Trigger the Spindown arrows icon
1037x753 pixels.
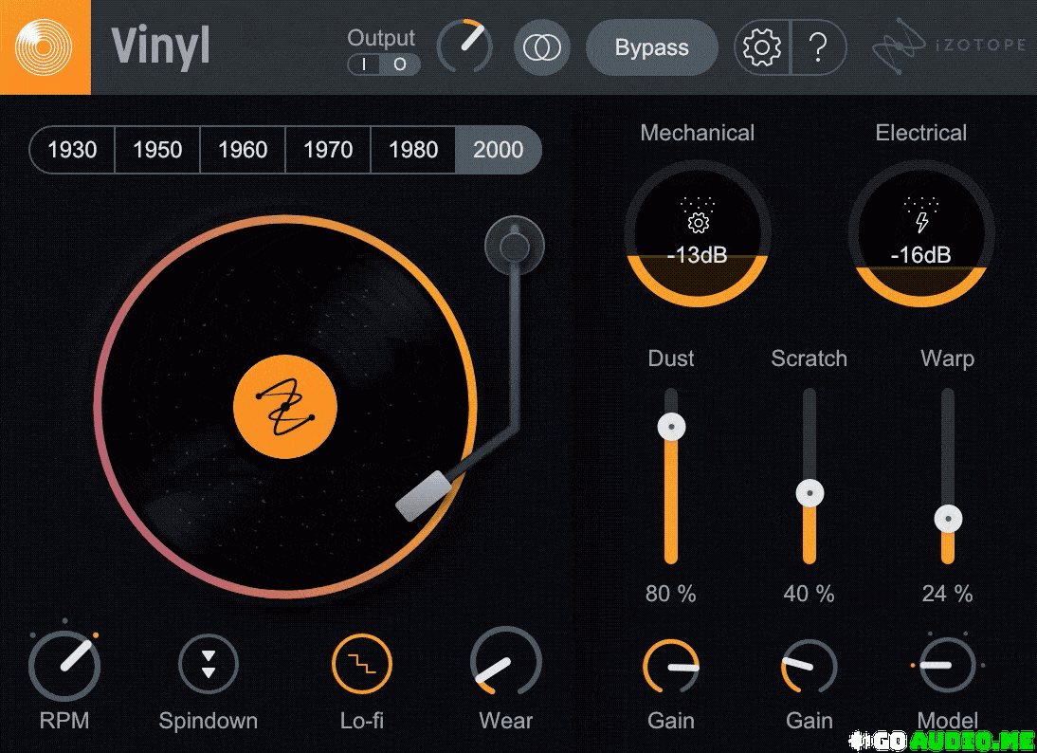point(209,664)
